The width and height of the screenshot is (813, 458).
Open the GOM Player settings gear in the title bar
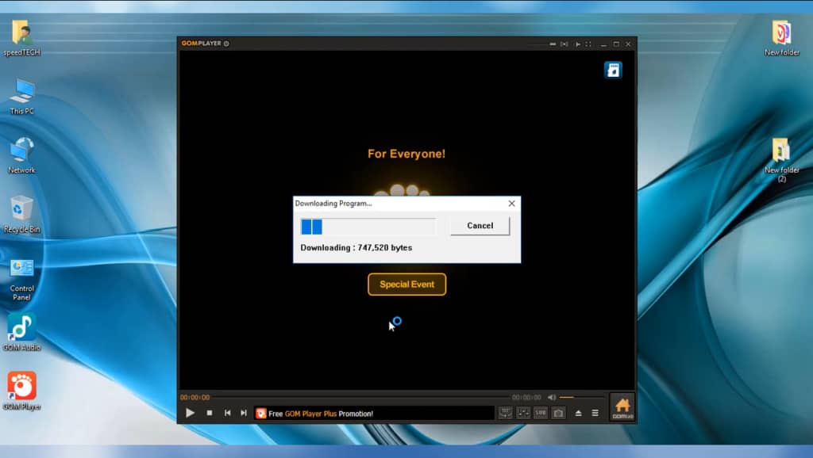(226, 44)
